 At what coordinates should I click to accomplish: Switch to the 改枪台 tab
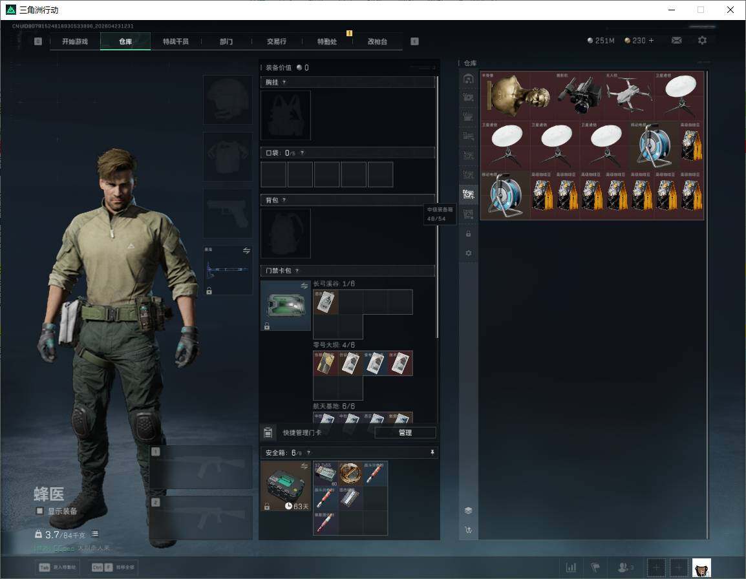378,41
